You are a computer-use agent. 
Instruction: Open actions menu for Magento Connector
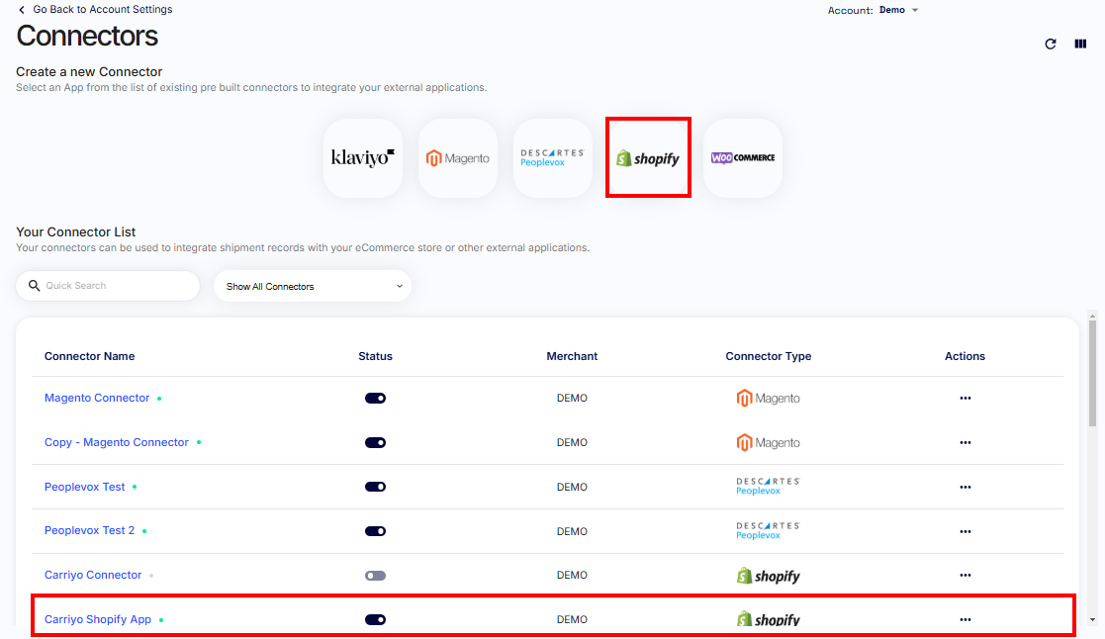coord(965,398)
